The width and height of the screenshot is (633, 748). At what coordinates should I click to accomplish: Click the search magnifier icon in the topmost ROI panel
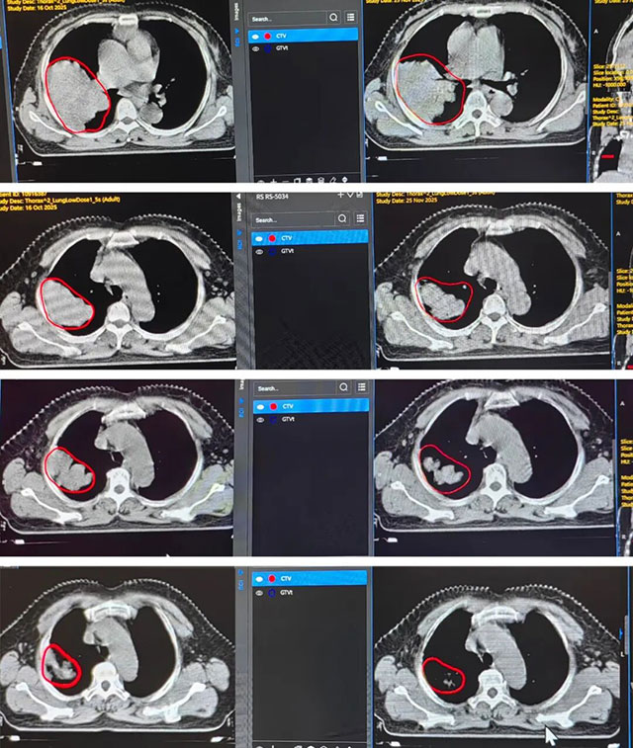click(x=332, y=18)
